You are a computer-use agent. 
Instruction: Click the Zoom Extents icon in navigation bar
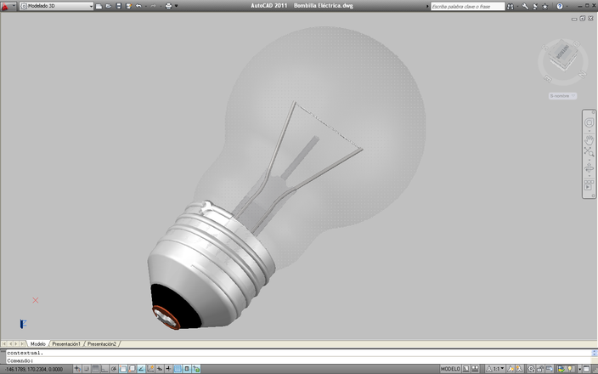point(589,152)
